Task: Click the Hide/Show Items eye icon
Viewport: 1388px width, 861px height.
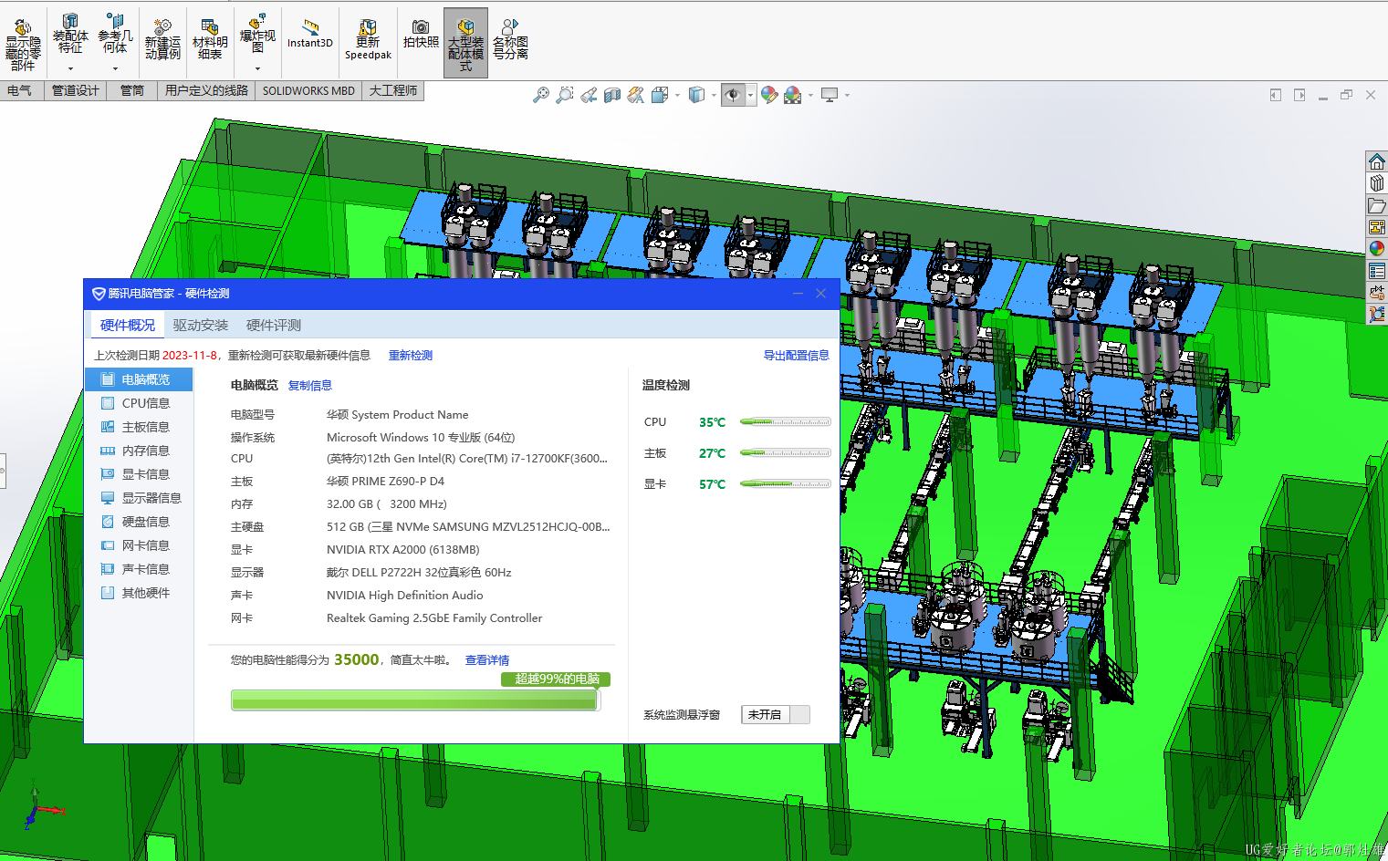Action: [x=733, y=95]
